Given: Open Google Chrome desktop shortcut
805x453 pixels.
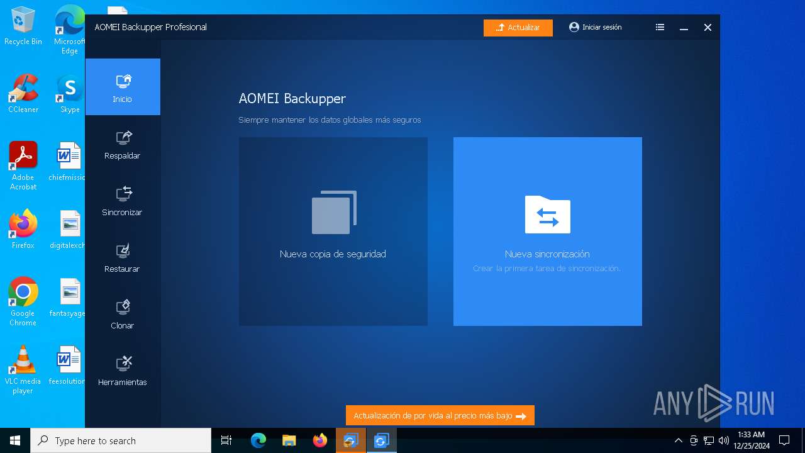Looking at the screenshot, I should click(x=23, y=301).
